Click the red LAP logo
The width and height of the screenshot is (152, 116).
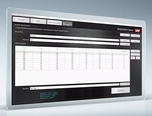tap(137, 31)
